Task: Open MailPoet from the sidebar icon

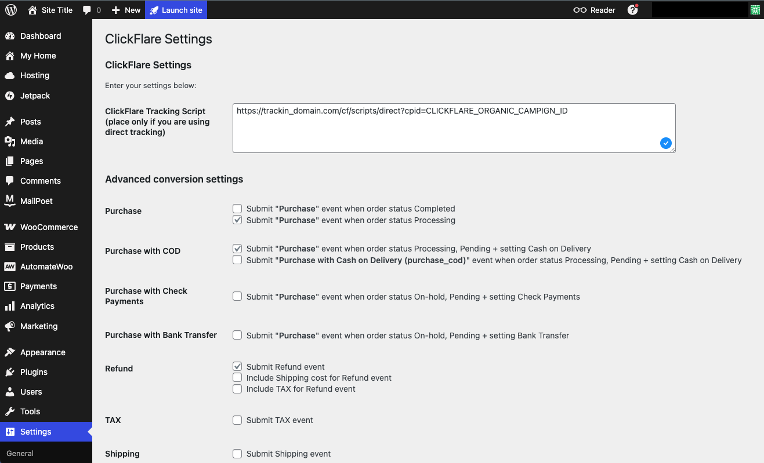Action: click(10, 201)
